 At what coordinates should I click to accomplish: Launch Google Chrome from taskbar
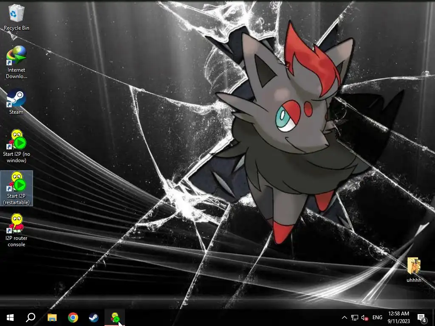pos(73,318)
